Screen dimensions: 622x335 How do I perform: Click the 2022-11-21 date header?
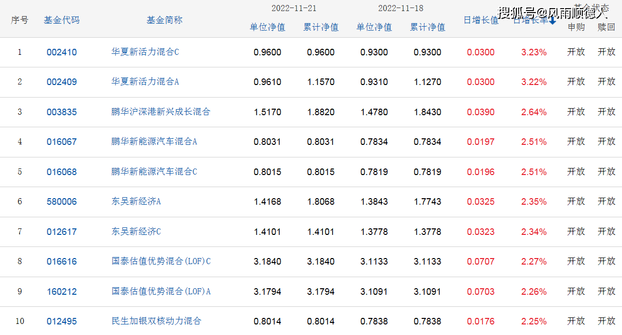tap(294, 9)
